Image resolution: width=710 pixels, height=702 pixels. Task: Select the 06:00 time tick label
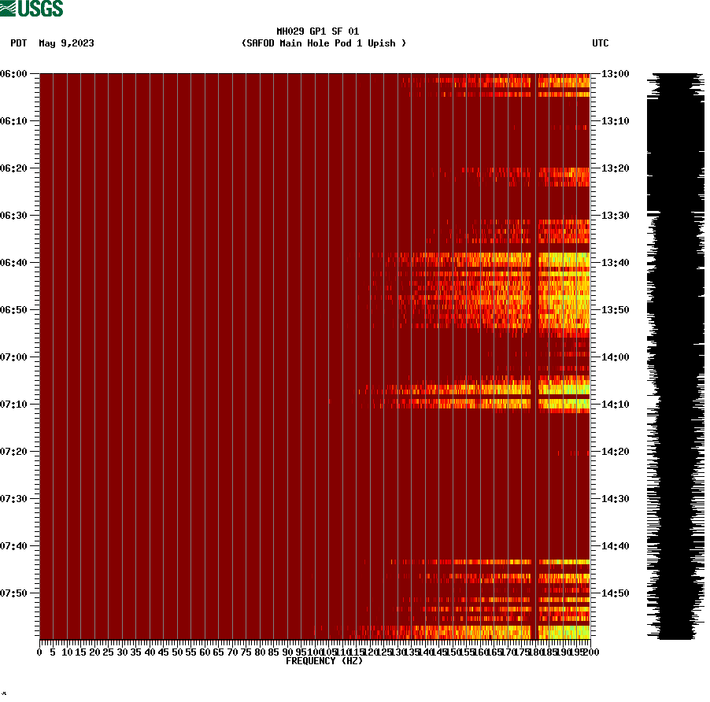point(14,74)
